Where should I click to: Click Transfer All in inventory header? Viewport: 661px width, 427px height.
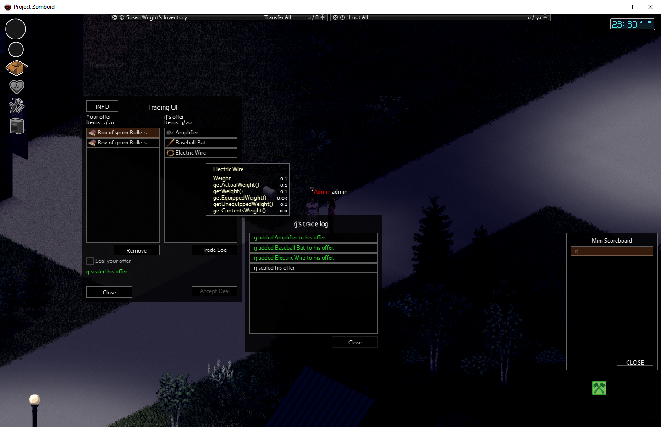tap(277, 17)
